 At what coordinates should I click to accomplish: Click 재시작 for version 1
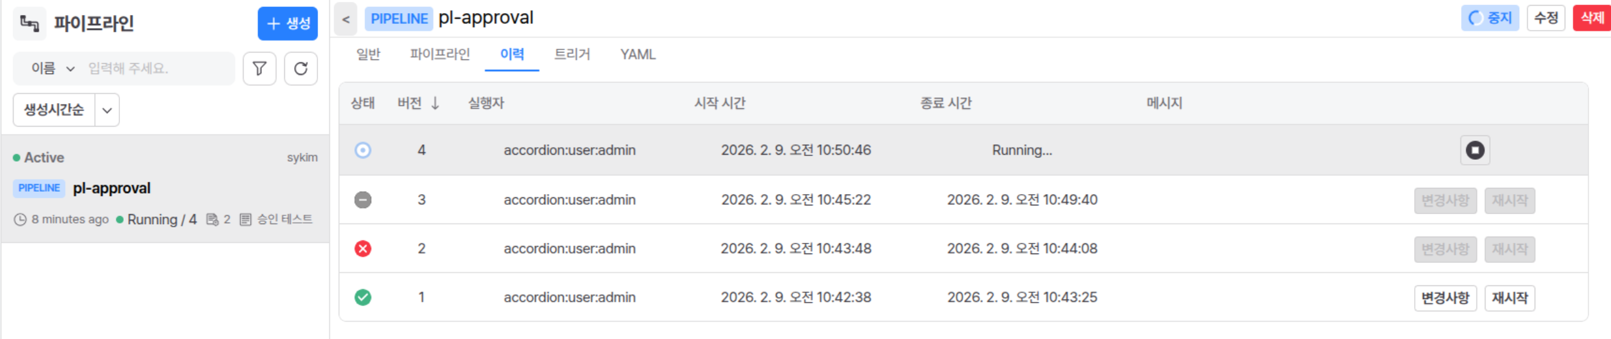(x=1510, y=298)
